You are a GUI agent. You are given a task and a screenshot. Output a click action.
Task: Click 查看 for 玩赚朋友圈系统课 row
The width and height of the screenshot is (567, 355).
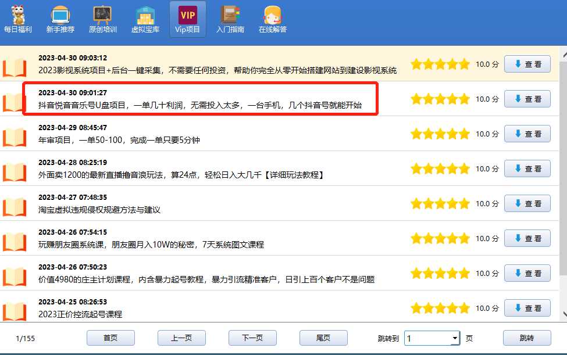[x=527, y=238]
